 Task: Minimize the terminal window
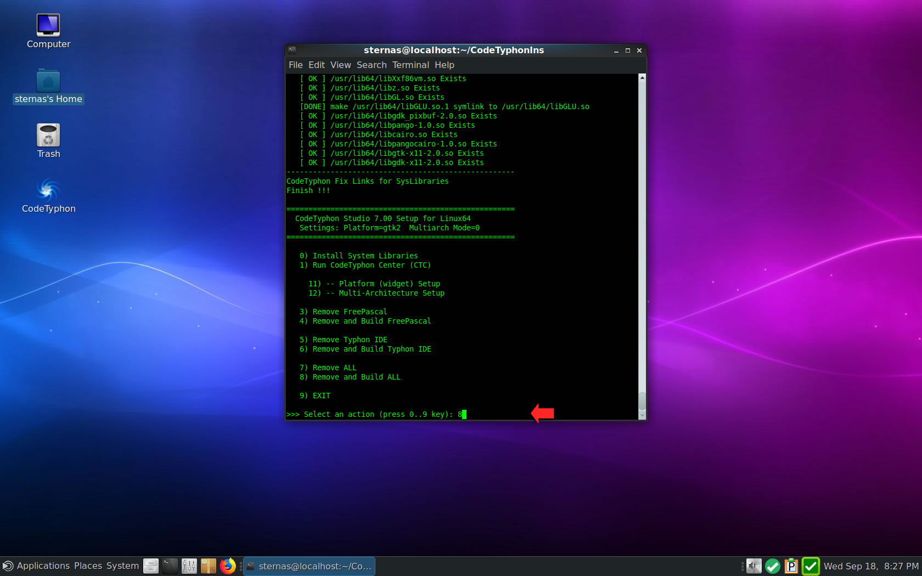[x=616, y=50]
